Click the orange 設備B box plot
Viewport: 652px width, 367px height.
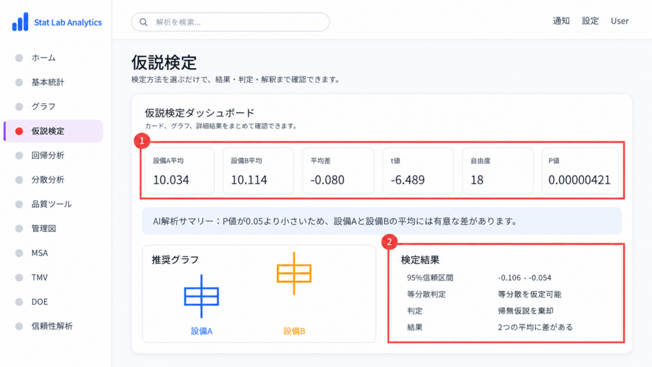point(294,273)
